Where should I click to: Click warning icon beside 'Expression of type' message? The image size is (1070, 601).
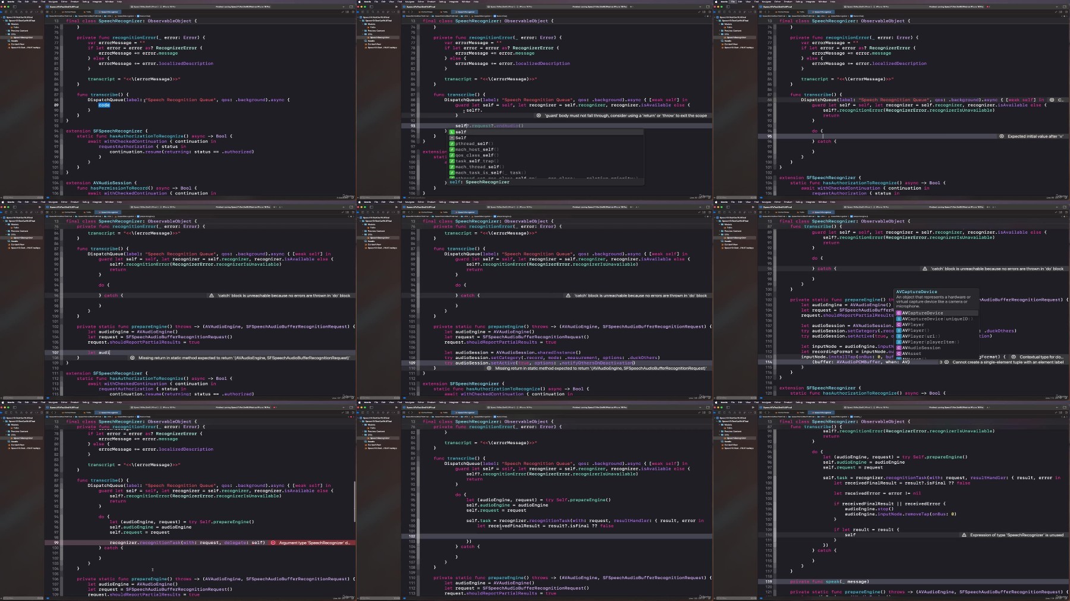[964, 535]
